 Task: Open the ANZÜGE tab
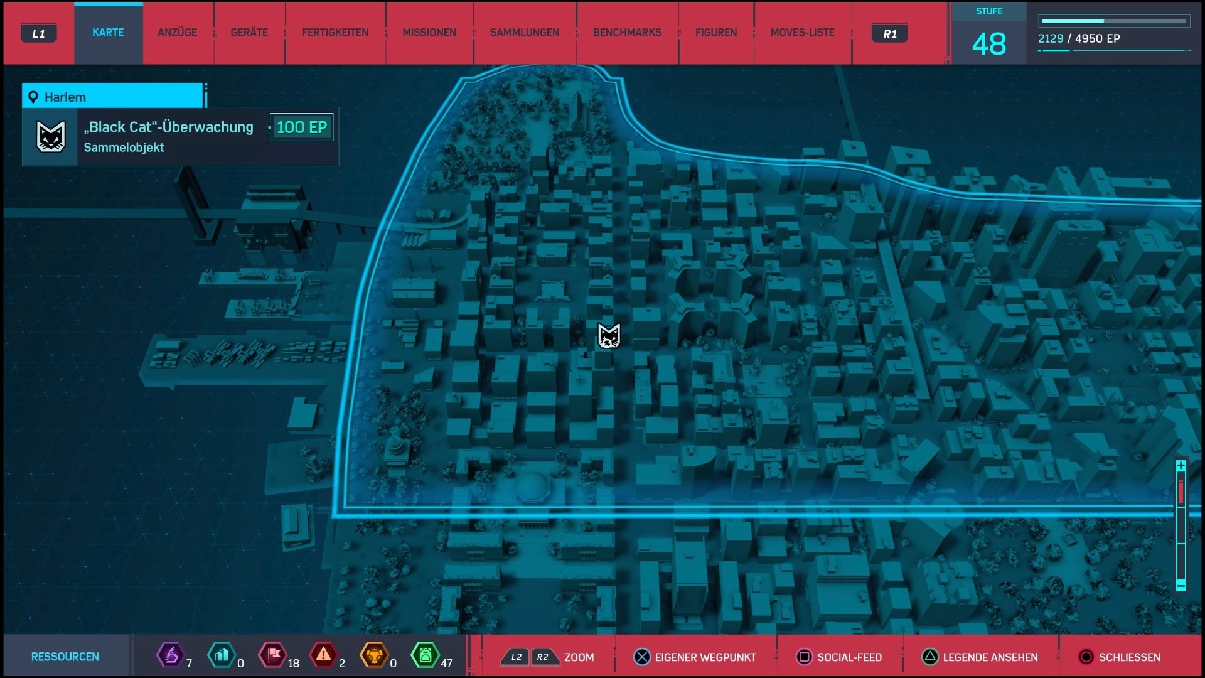(x=178, y=33)
